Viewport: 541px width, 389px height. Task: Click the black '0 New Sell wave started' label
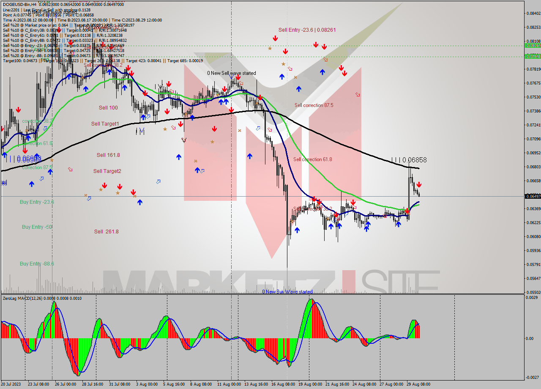(x=231, y=73)
